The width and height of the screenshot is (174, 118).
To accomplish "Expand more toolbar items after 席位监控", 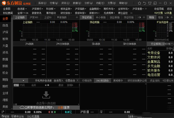I will point(131,13).
